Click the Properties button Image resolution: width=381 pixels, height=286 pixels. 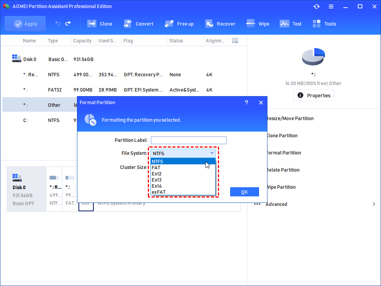[314, 95]
